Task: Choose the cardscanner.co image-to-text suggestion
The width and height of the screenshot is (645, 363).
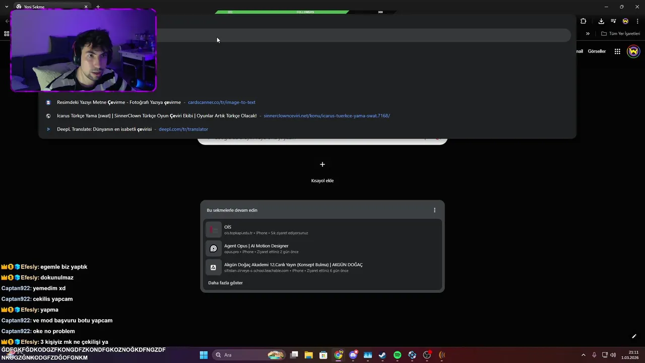Action: pos(307,102)
